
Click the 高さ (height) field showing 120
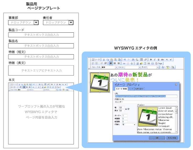point(121,111)
